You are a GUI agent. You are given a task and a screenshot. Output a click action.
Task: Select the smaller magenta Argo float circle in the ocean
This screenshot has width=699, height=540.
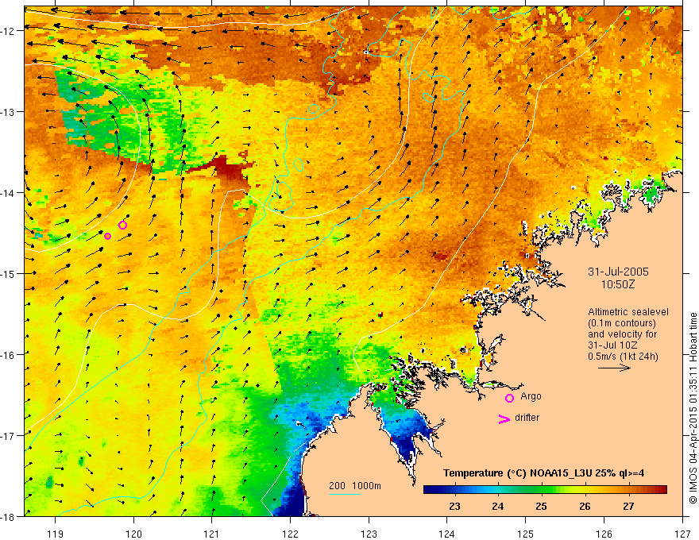click(x=107, y=236)
